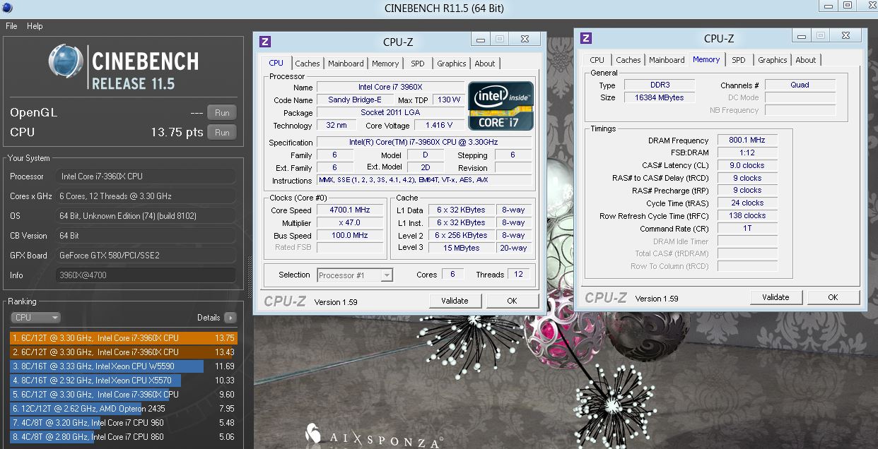
Task: Click the Specification field text
Action: [x=424, y=143]
